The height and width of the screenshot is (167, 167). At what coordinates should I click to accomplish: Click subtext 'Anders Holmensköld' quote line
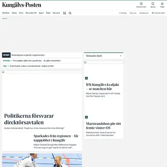point(34,128)
